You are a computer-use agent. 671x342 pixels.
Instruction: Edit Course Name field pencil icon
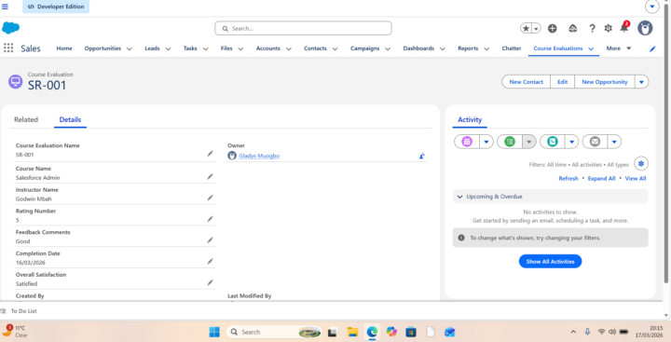point(210,176)
